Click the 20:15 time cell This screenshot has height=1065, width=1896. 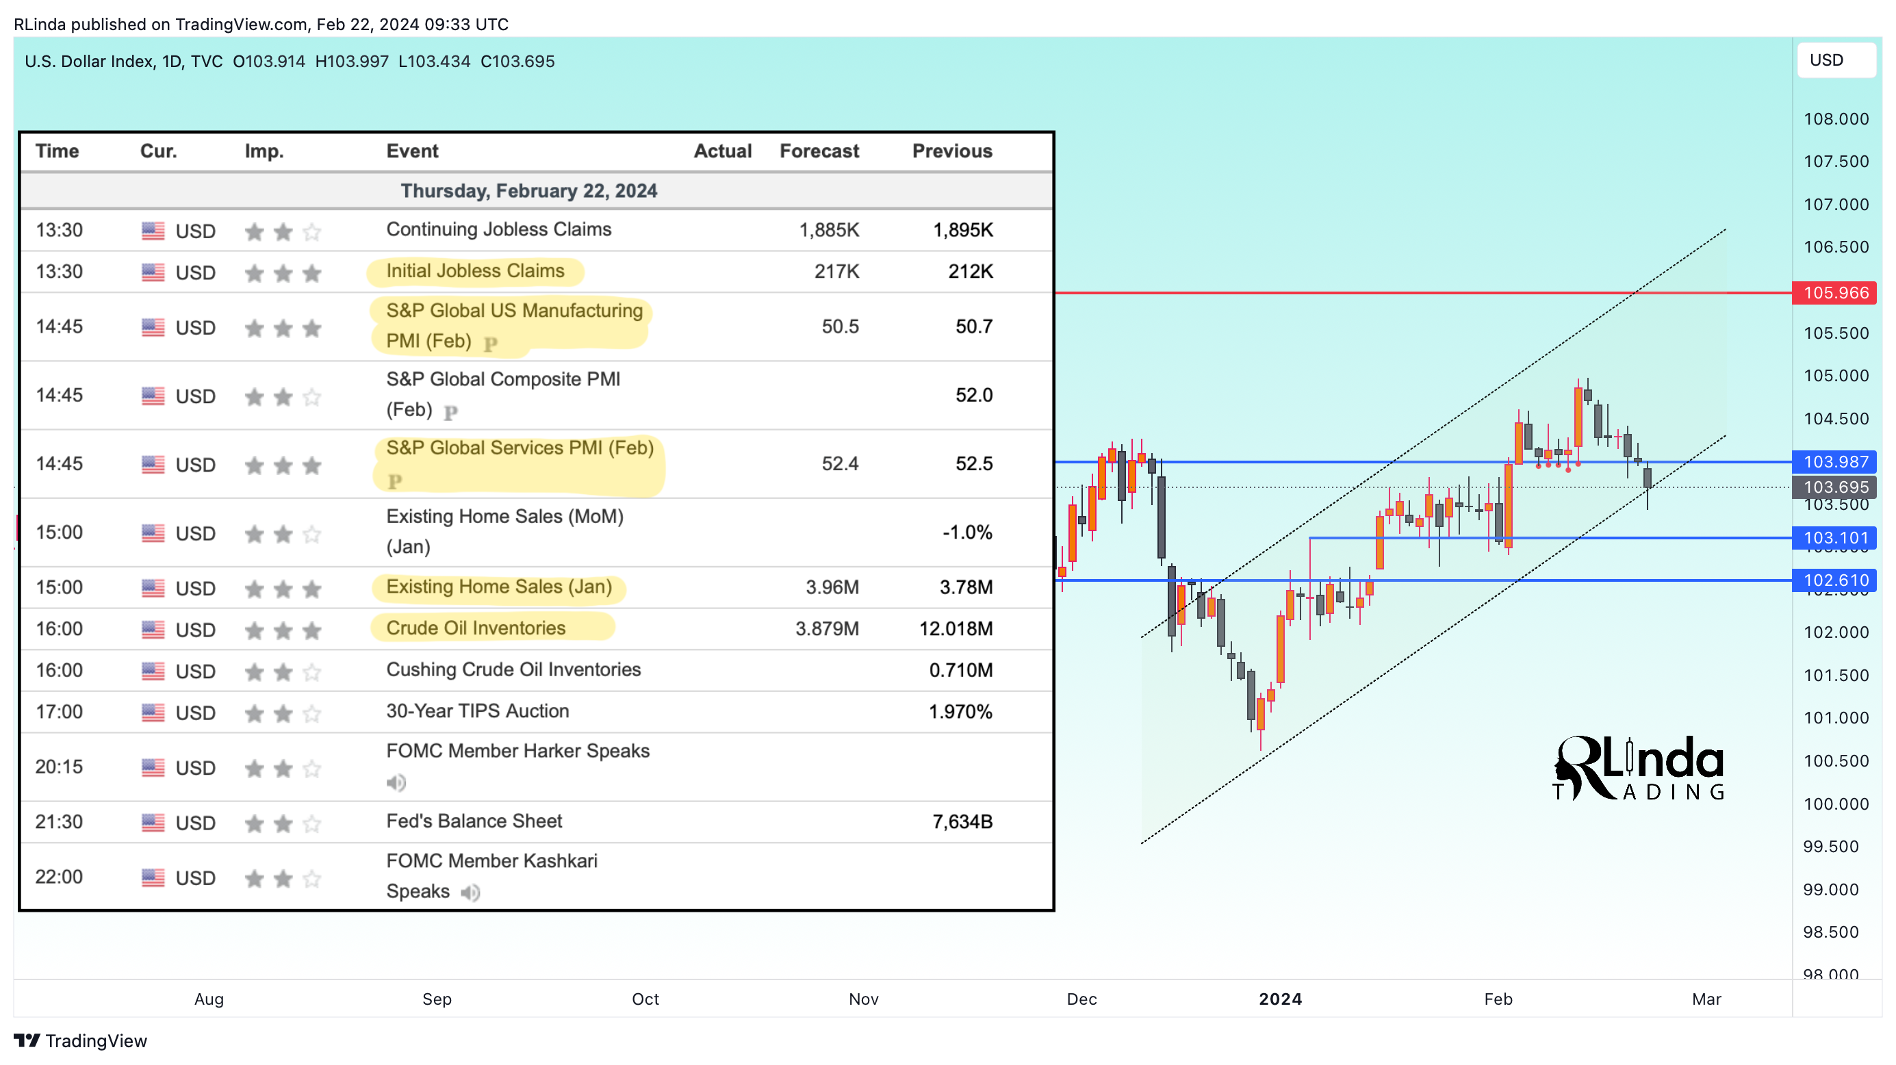click(x=60, y=767)
